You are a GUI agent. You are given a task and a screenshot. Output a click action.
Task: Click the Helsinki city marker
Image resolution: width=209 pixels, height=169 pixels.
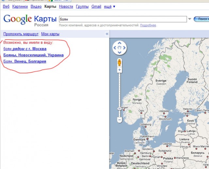[188, 111]
